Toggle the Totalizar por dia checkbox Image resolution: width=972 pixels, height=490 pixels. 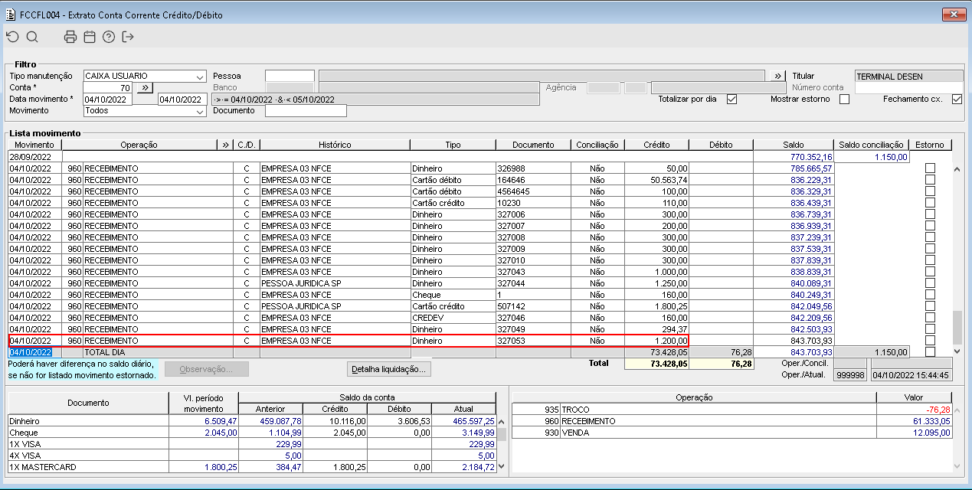coord(731,100)
